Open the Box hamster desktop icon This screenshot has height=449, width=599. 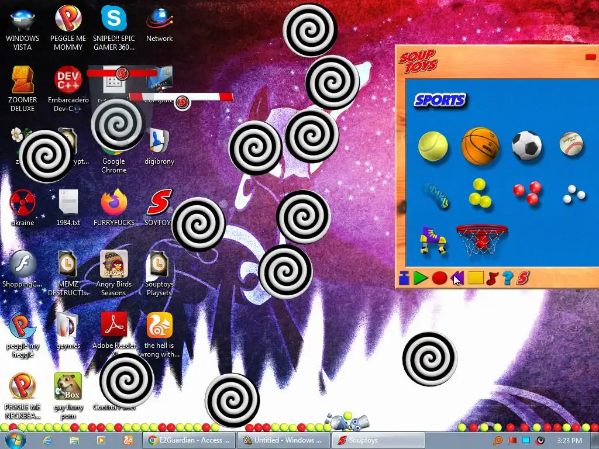click(68, 396)
